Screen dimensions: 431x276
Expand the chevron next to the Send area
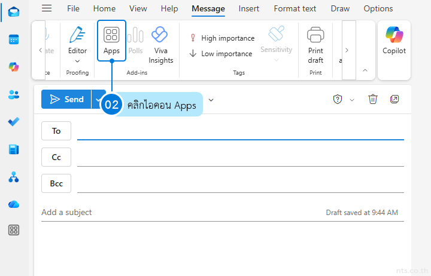tap(211, 100)
